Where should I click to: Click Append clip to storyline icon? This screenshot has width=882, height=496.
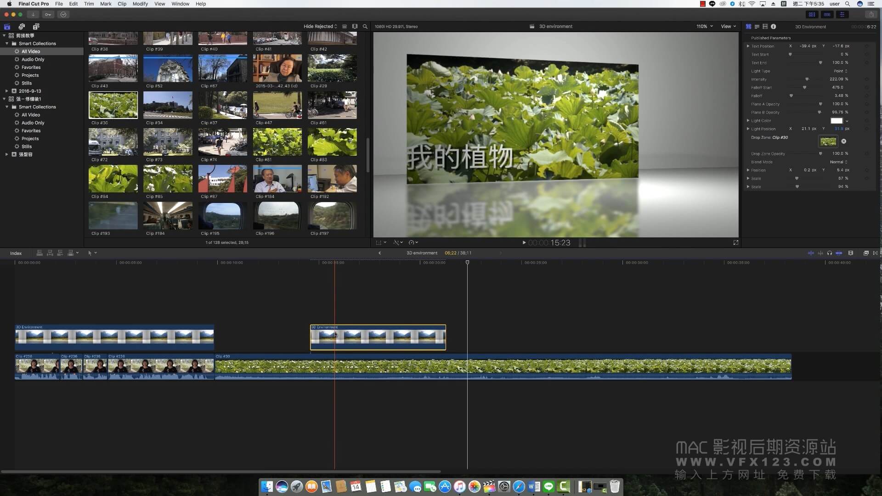point(60,253)
